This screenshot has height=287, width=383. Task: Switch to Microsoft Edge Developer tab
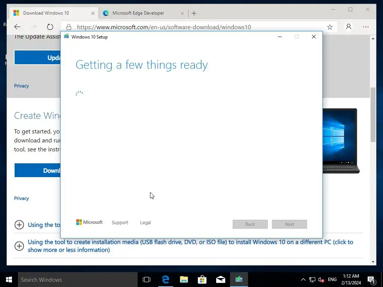click(143, 13)
